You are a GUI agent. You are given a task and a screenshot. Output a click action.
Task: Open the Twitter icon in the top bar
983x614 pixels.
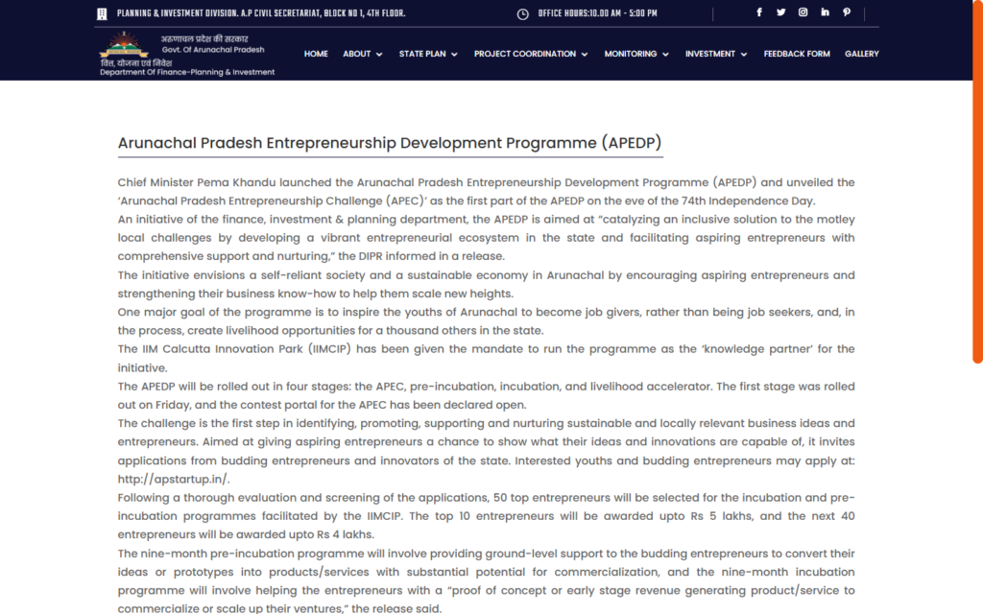pyautogui.click(x=781, y=12)
